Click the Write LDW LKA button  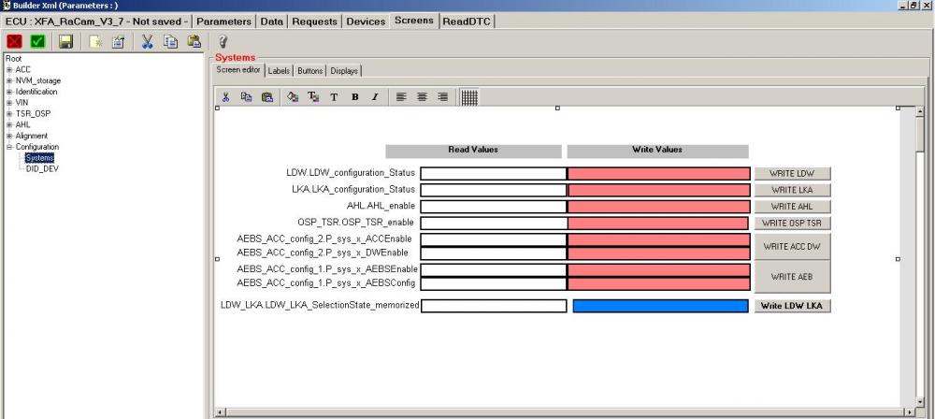(x=792, y=306)
